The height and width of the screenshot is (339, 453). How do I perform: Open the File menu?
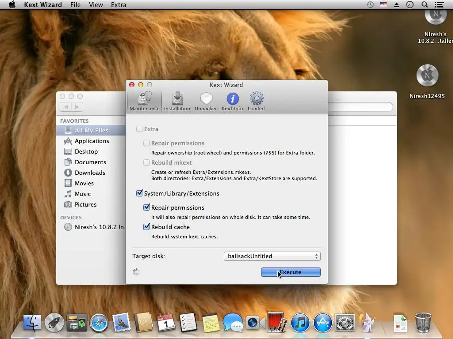[x=75, y=4]
